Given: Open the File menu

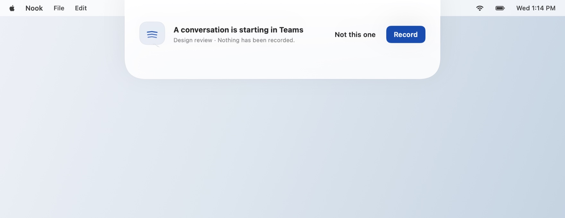Looking at the screenshot, I should (59, 8).
